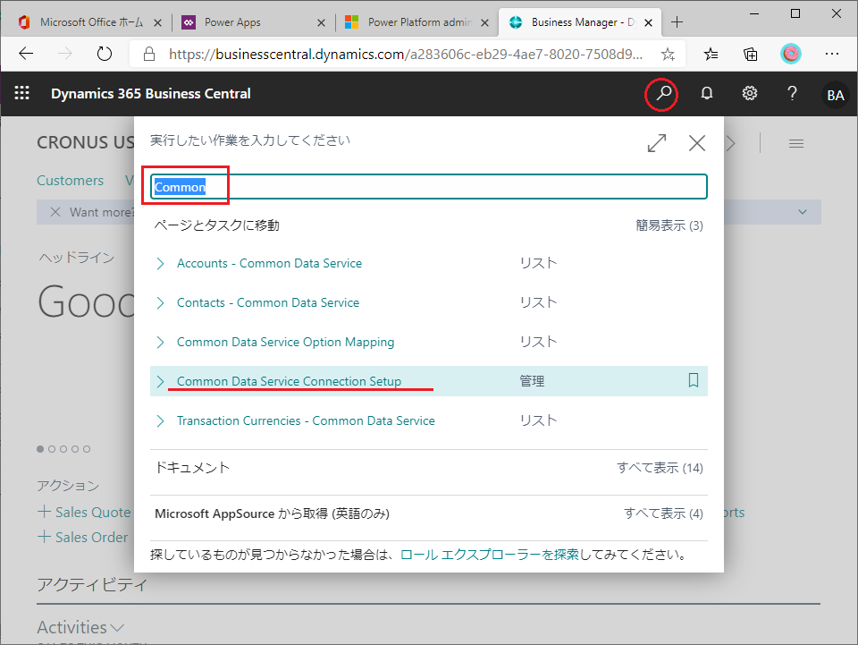The height and width of the screenshot is (645, 858).
Task: Close the Power Apps tab
Action: 321,22
